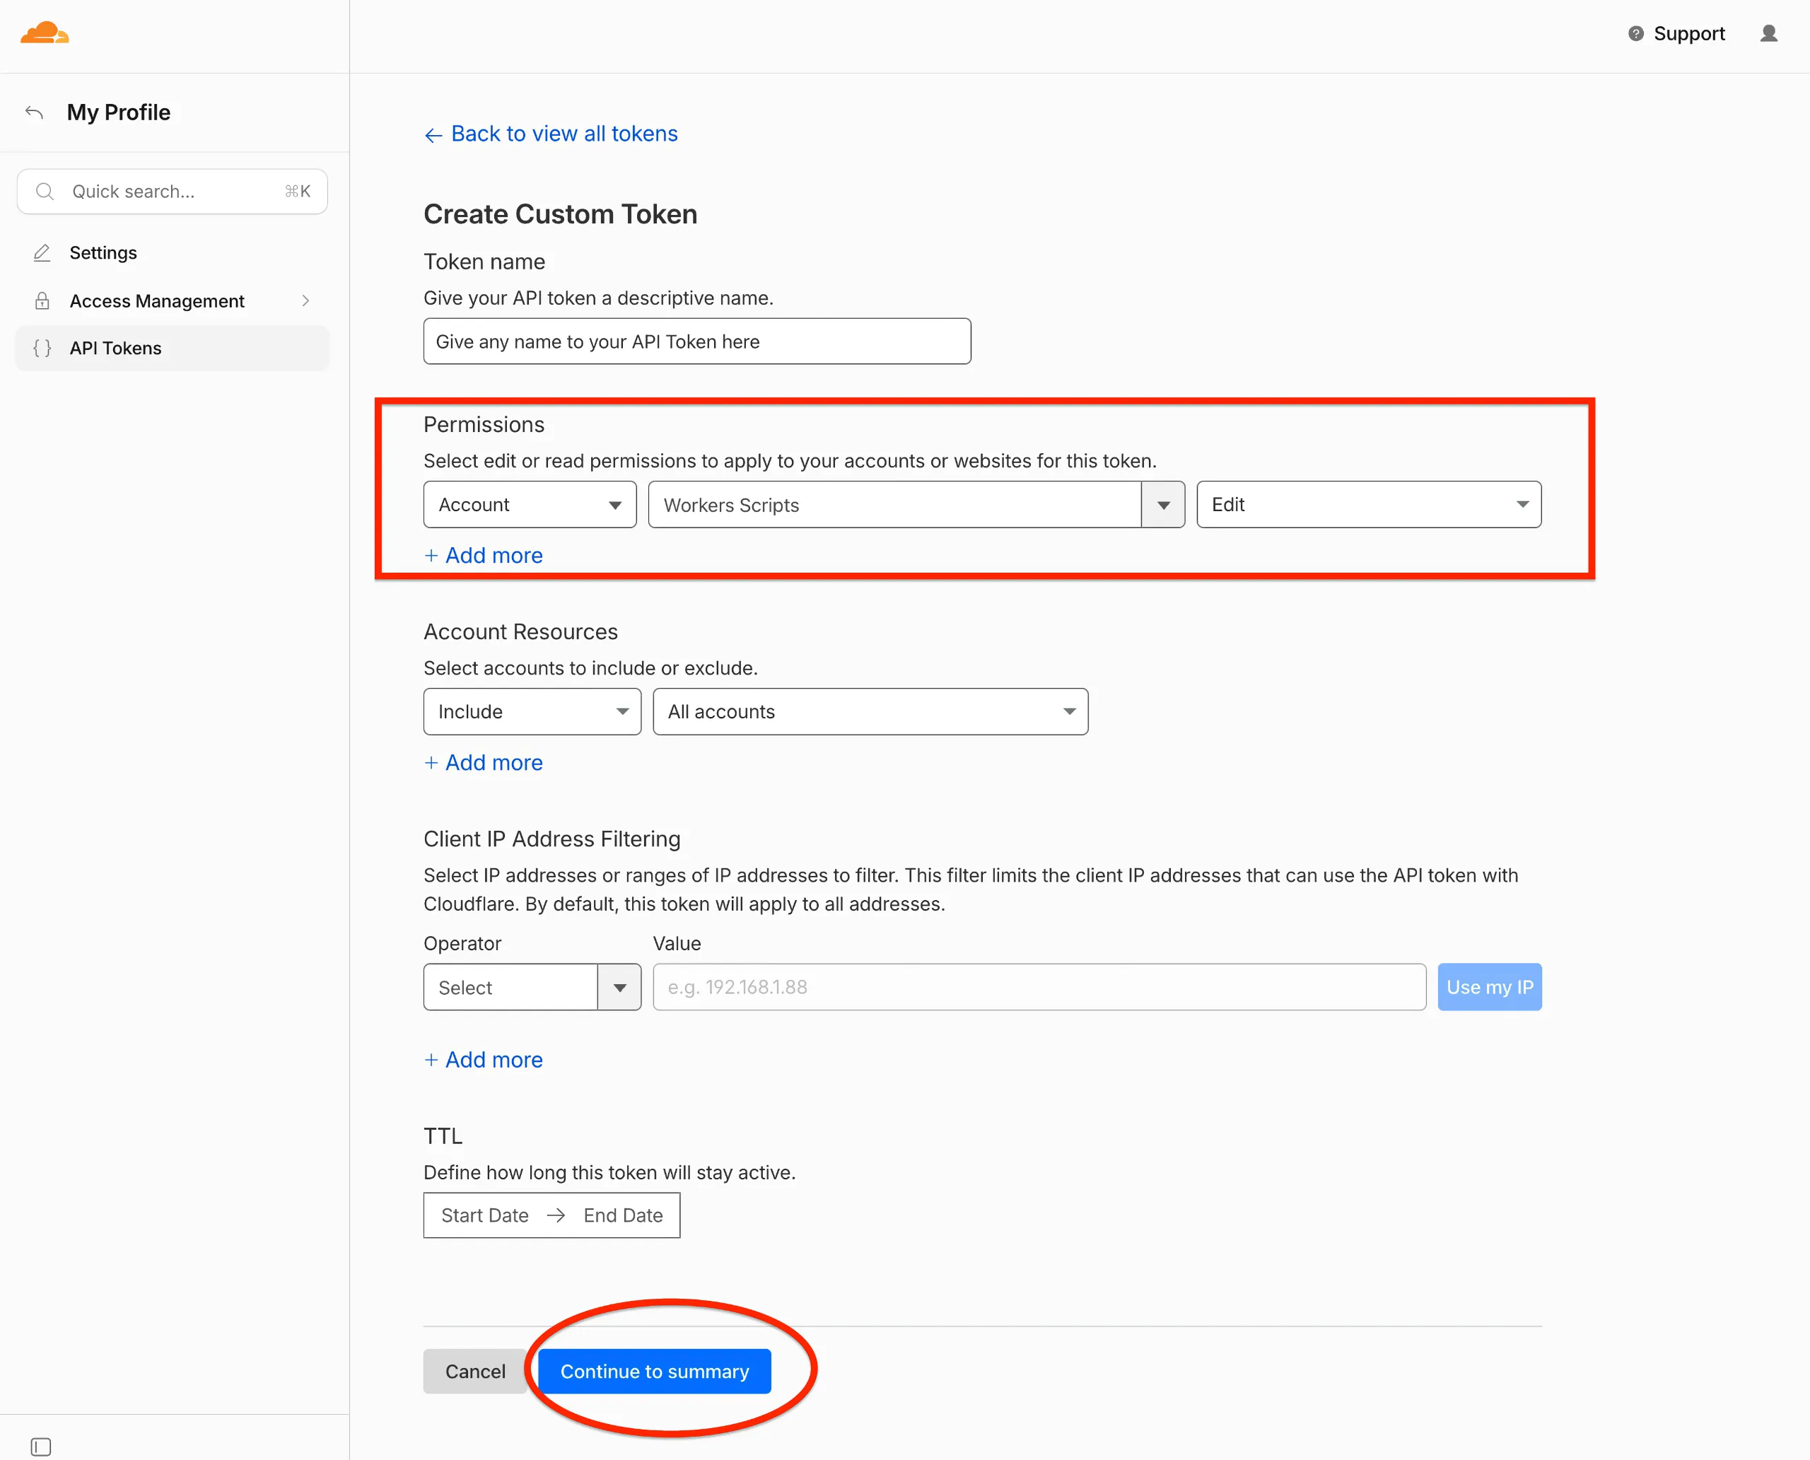Select API Tokens in the sidebar
The image size is (1810, 1460).
(x=173, y=348)
